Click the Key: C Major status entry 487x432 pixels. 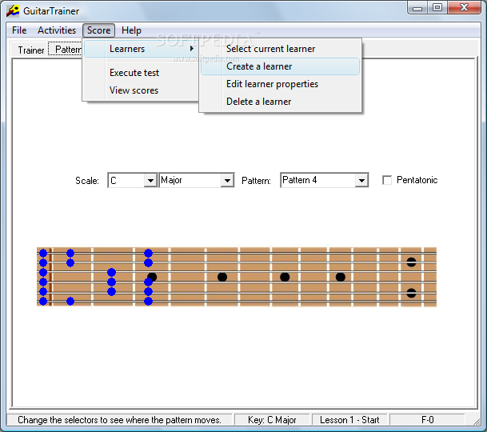coord(272,420)
